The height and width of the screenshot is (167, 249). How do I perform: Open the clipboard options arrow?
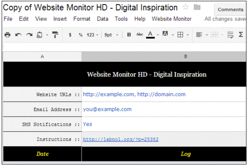click(47, 35)
